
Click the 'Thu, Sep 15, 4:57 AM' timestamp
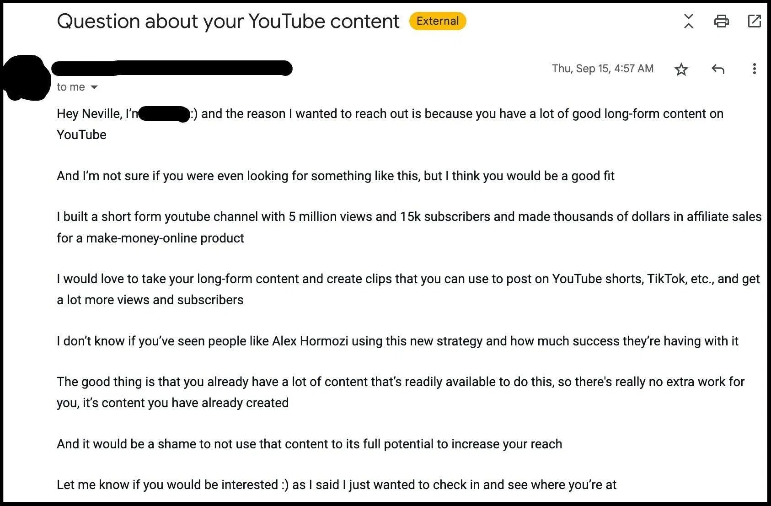pyautogui.click(x=603, y=69)
